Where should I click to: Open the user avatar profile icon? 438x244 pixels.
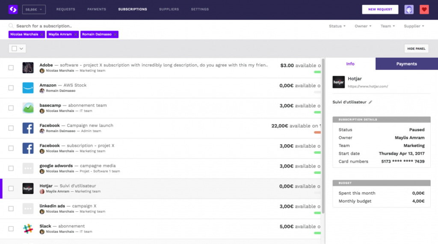coord(409,9)
